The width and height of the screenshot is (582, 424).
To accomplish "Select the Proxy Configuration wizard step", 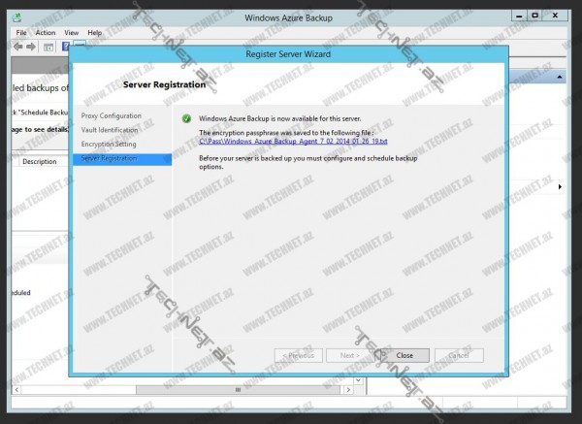I will click(111, 115).
